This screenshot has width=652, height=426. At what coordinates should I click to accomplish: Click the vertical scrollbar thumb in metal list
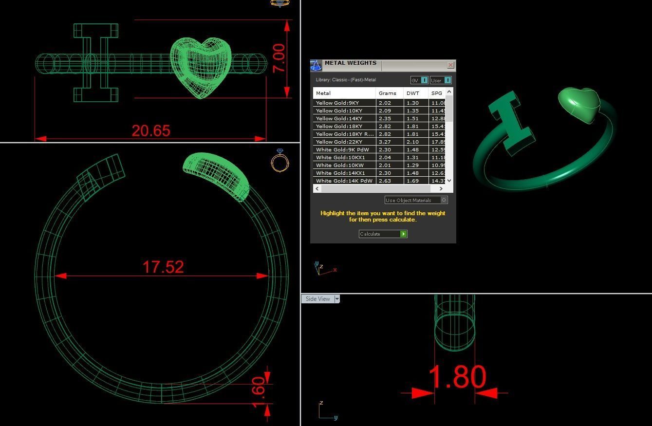coord(449,109)
